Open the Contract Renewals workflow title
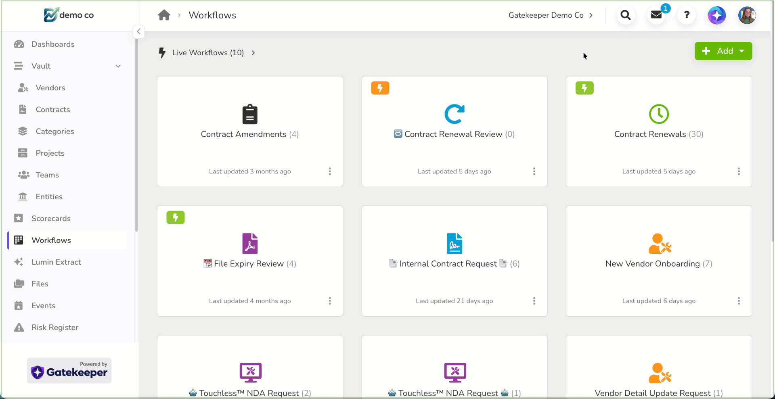Viewport: 775px width, 399px height. click(659, 134)
